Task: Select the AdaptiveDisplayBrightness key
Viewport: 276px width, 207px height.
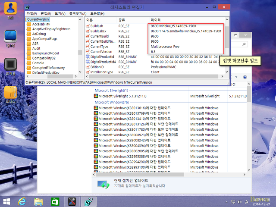Action: [51, 29]
